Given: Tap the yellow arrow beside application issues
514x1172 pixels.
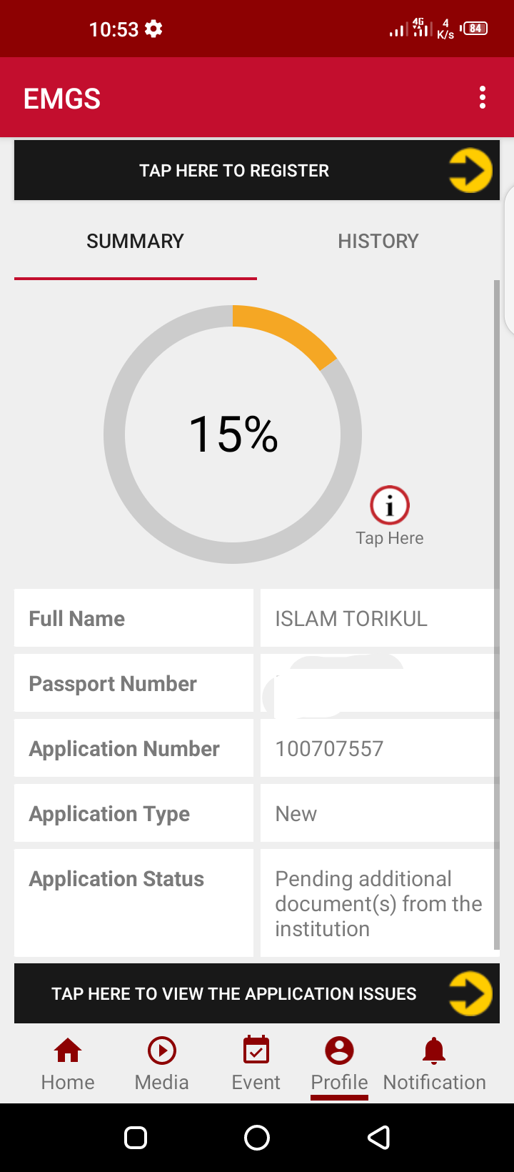Looking at the screenshot, I should pyautogui.click(x=470, y=993).
